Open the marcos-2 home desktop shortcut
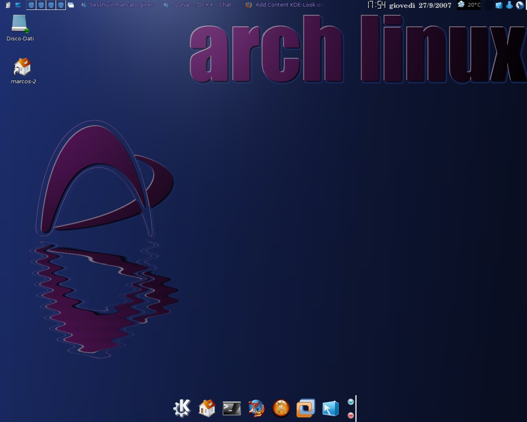Viewport: 527px width, 422px height. (x=23, y=71)
